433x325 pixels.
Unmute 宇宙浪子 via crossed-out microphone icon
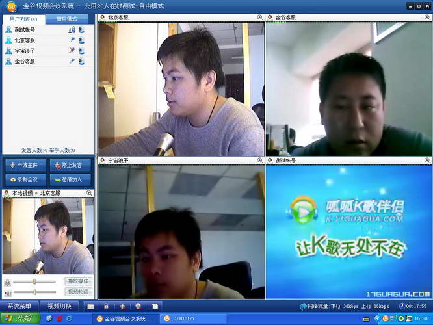pyautogui.click(x=72, y=51)
